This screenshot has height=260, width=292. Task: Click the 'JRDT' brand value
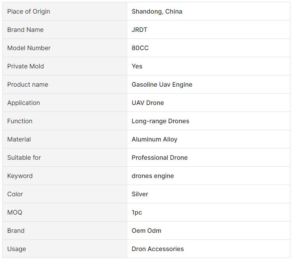[139, 30]
